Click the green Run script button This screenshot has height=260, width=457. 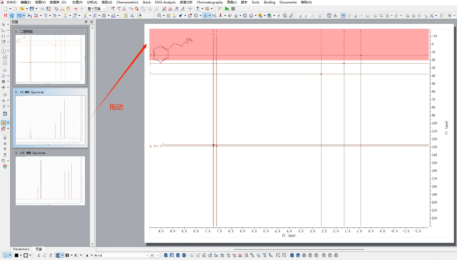point(227,9)
